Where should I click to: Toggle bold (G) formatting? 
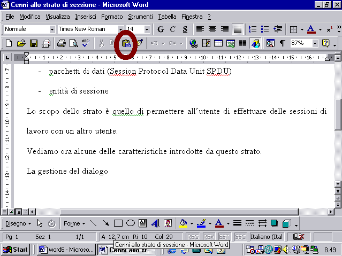coord(161,29)
